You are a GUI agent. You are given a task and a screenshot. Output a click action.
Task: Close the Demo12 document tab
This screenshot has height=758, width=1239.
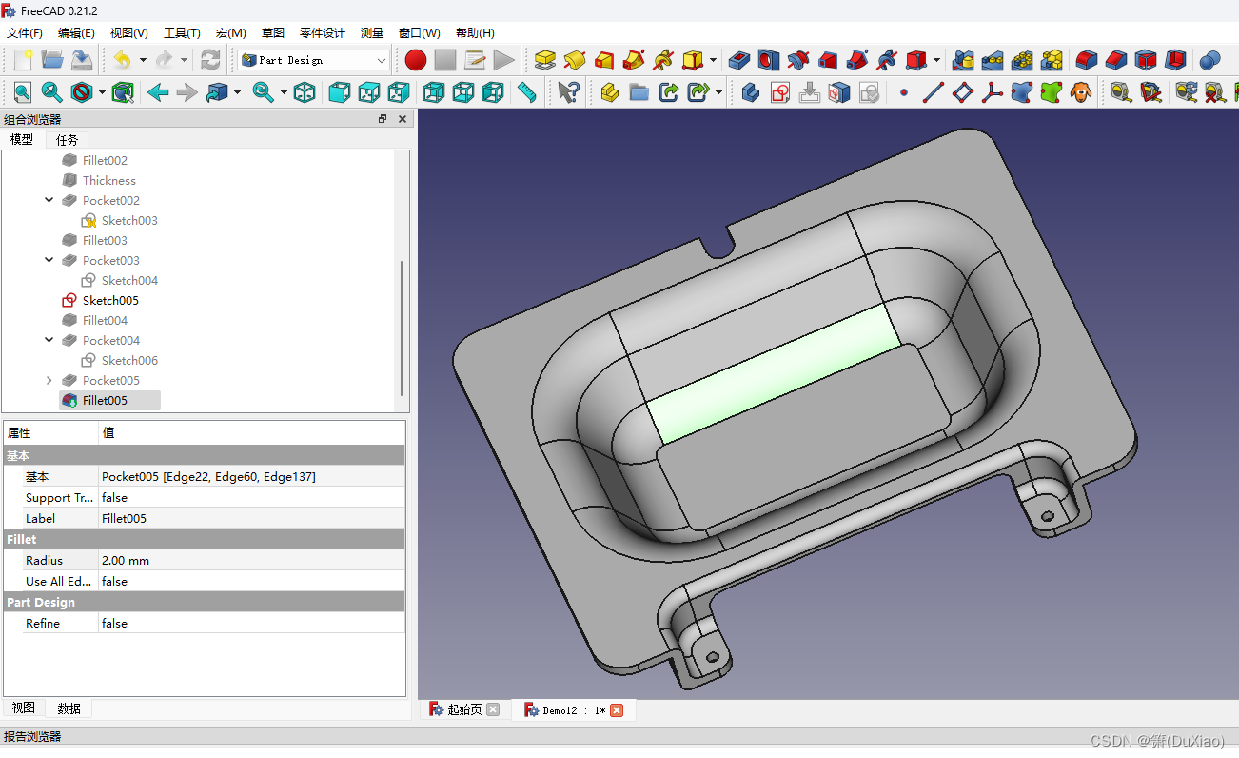(x=617, y=710)
